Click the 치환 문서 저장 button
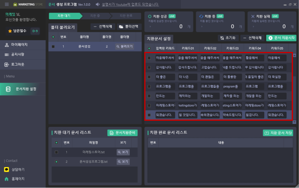Image resolution: width=299 pixels, height=188 pixels. [278, 133]
